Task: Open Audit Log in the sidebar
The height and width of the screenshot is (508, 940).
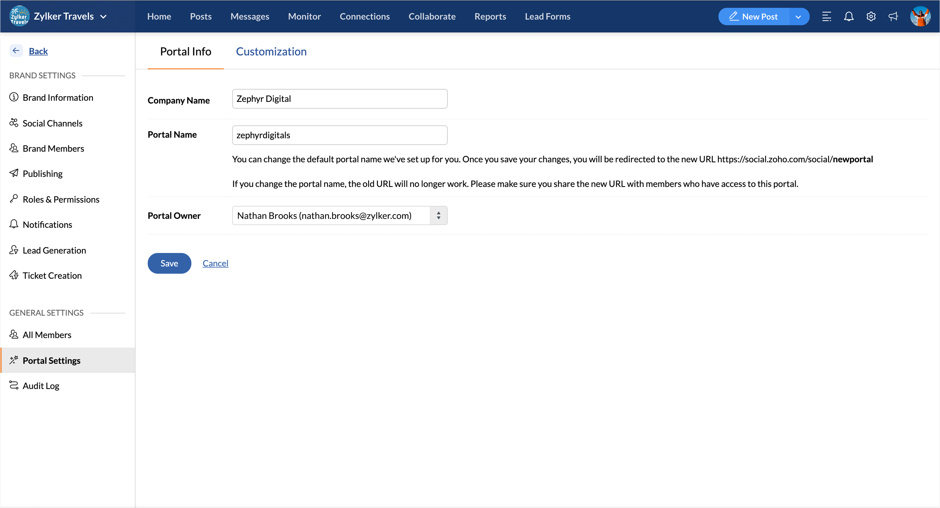Action: tap(40, 386)
